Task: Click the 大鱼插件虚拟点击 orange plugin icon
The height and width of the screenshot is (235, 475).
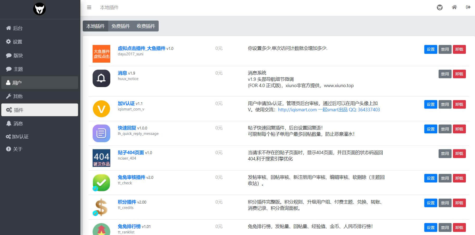Action: [x=101, y=54]
